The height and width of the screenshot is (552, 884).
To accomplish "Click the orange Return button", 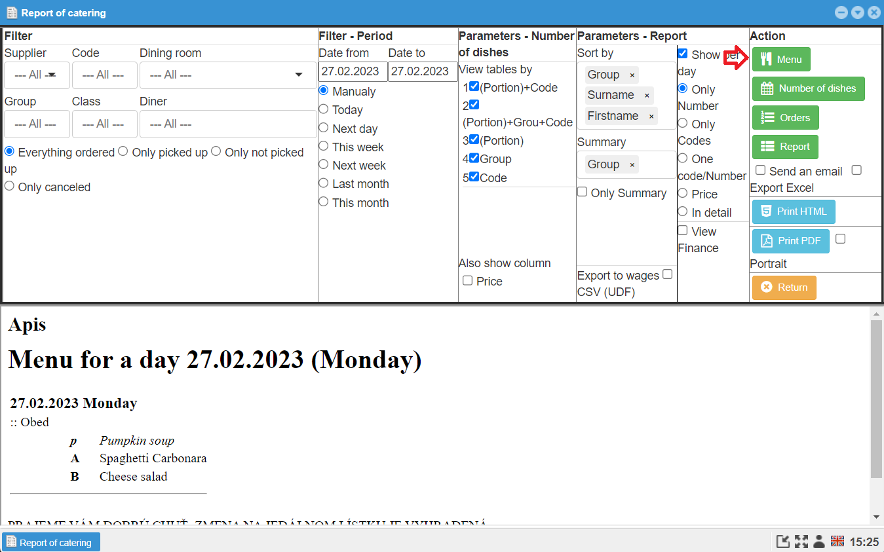I will pyautogui.click(x=784, y=287).
